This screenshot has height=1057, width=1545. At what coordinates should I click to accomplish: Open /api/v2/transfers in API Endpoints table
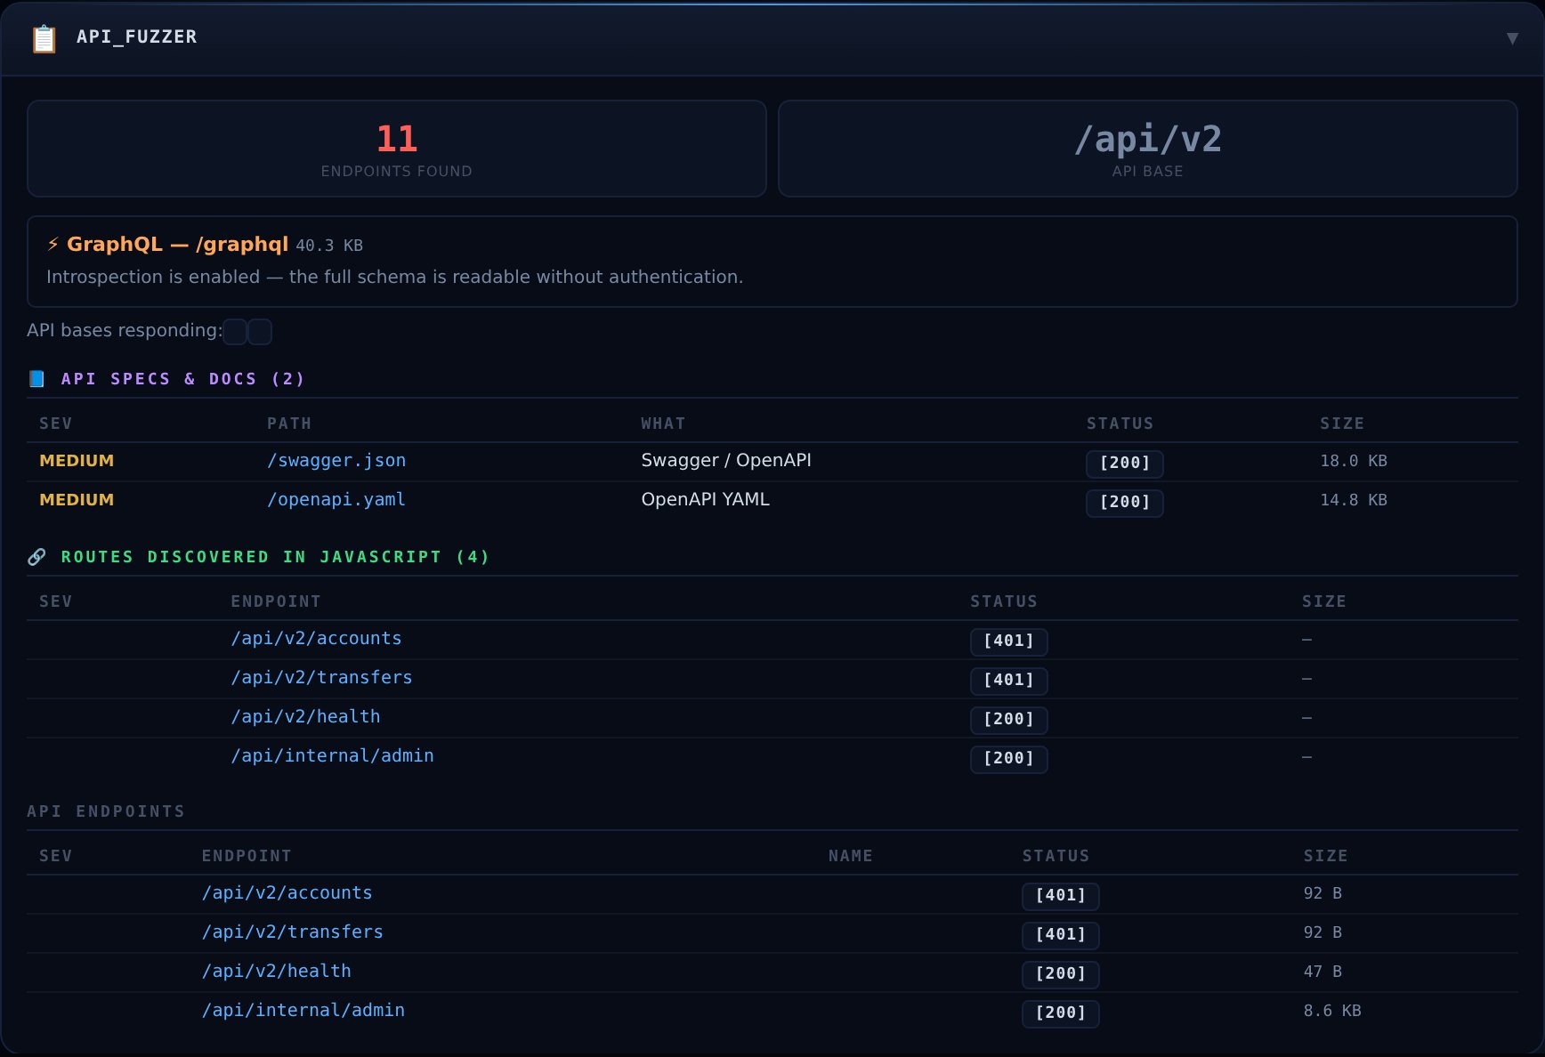[x=292, y=932]
